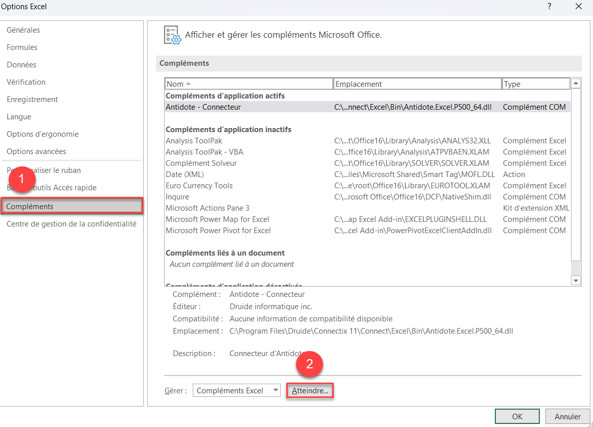This screenshot has height=427, width=593.
Task: Click the Gérer Compléments Excel combo box
Action: (236, 390)
